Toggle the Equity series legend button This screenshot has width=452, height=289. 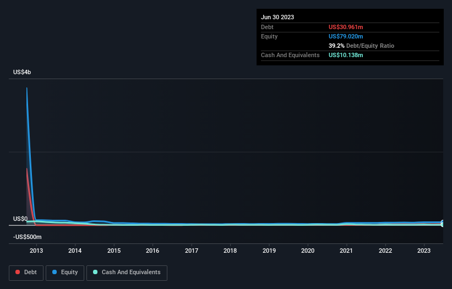point(65,273)
